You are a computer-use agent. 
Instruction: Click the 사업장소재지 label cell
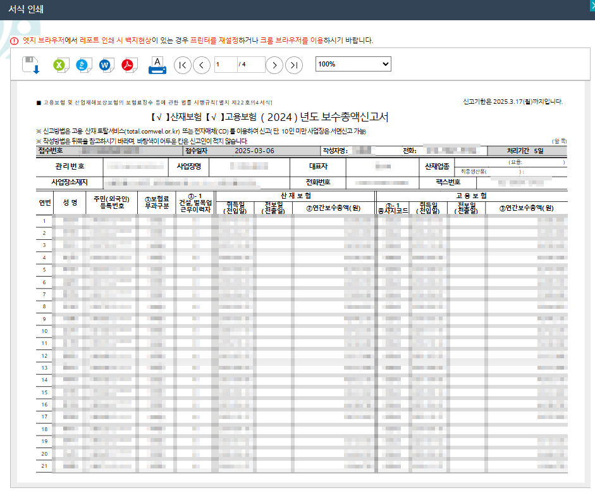click(x=70, y=182)
